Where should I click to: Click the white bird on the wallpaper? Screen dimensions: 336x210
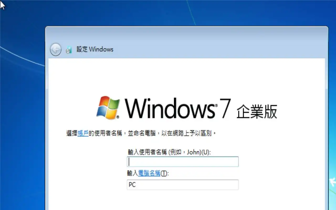click(x=333, y=181)
